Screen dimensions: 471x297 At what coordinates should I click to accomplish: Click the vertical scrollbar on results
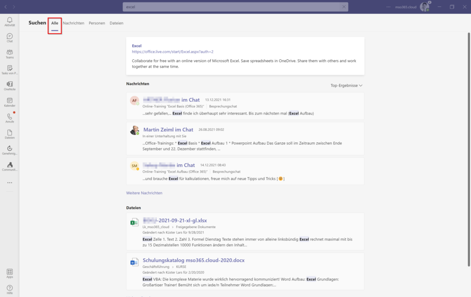pos(468,149)
